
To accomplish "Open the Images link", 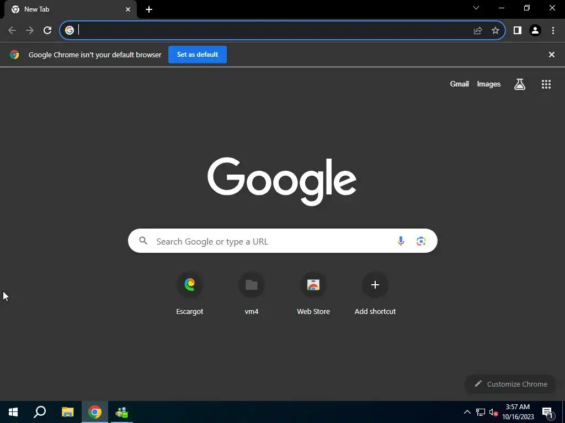I will coord(489,84).
